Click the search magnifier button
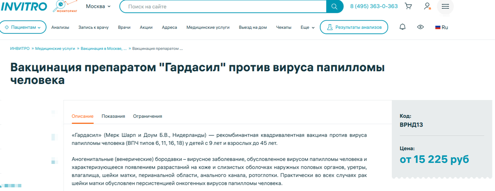Viewport: 495px width, 191px height. pos(335,7)
